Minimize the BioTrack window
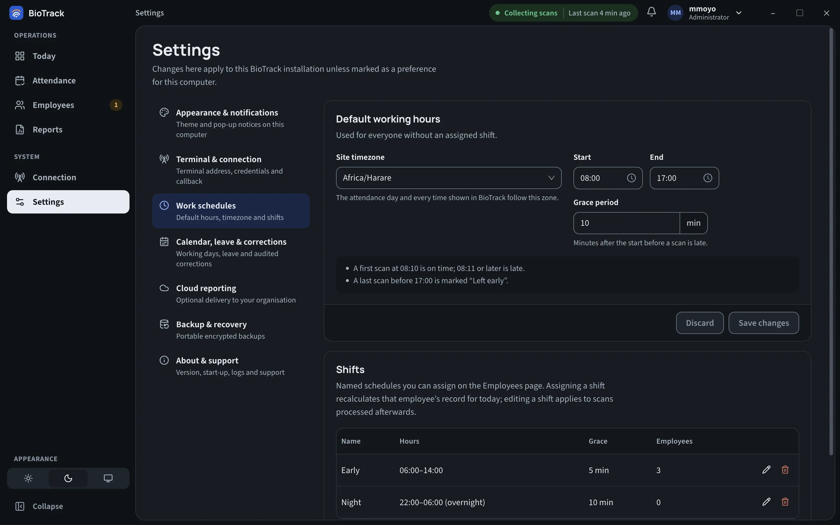840x525 pixels. point(773,13)
